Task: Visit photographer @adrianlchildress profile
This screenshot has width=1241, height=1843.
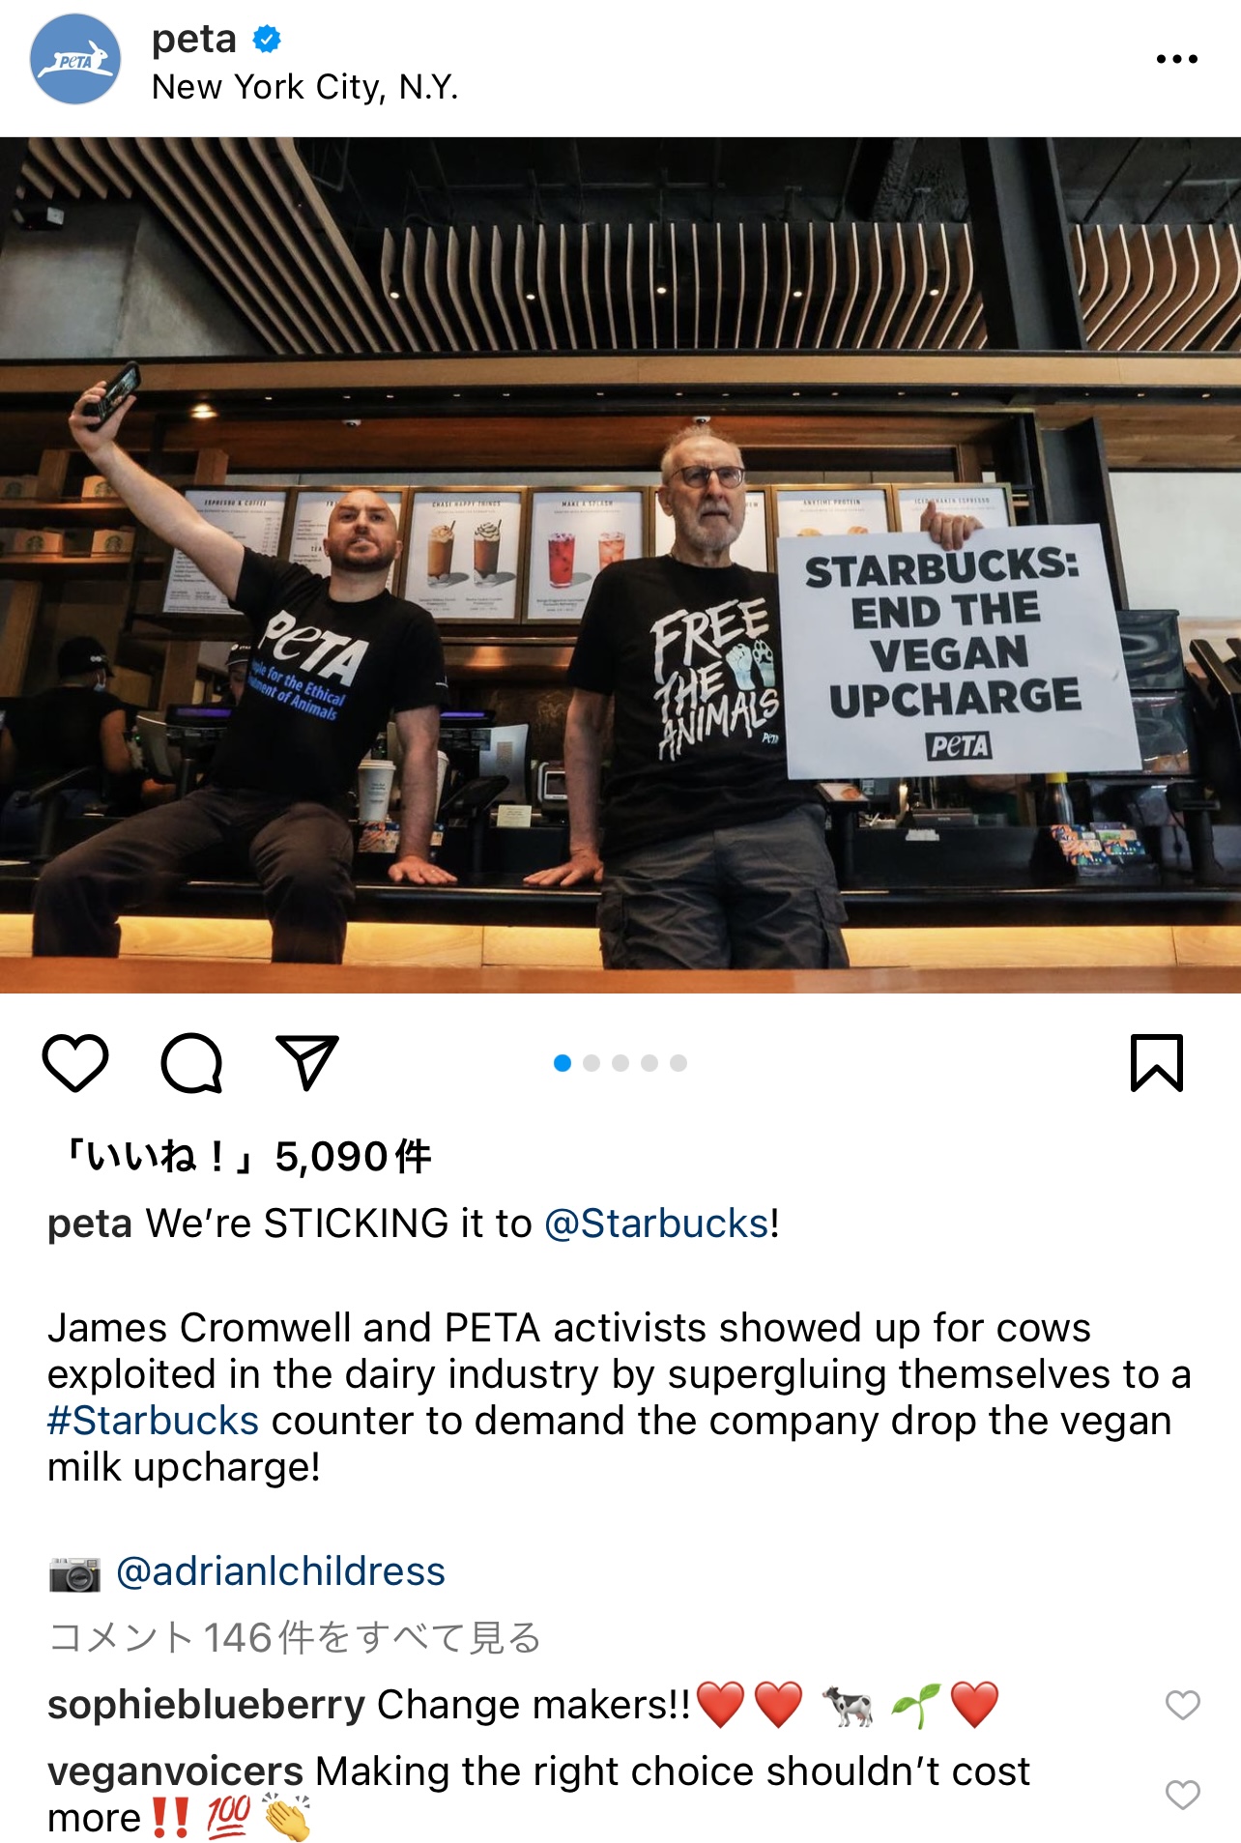Action: point(280,1571)
